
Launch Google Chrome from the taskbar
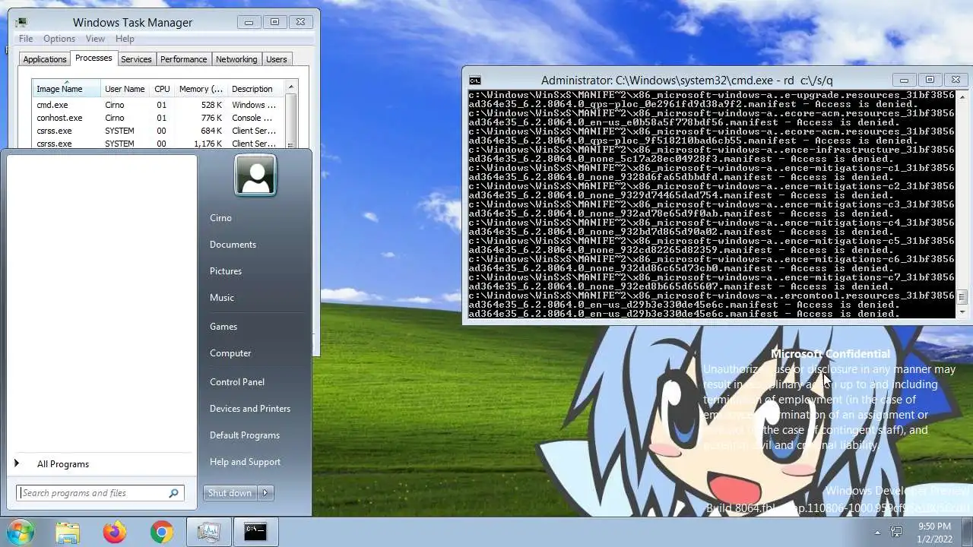pyautogui.click(x=161, y=532)
